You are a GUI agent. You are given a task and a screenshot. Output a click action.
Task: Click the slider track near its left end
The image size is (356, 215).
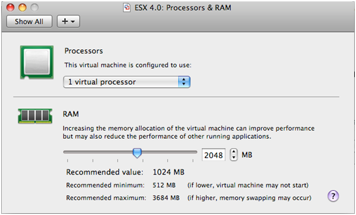click(69, 152)
